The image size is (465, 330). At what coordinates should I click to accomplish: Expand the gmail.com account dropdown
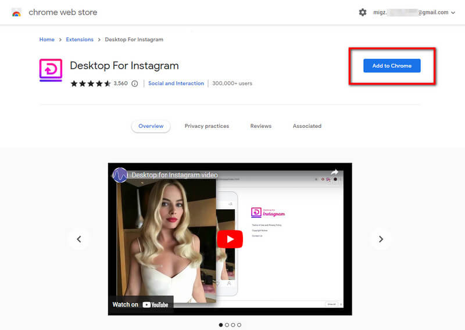coord(453,12)
